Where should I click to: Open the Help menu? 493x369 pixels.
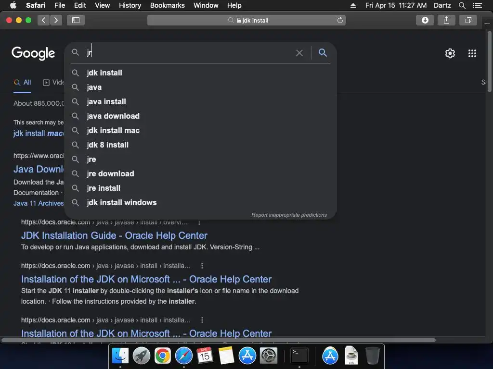point(234,5)
